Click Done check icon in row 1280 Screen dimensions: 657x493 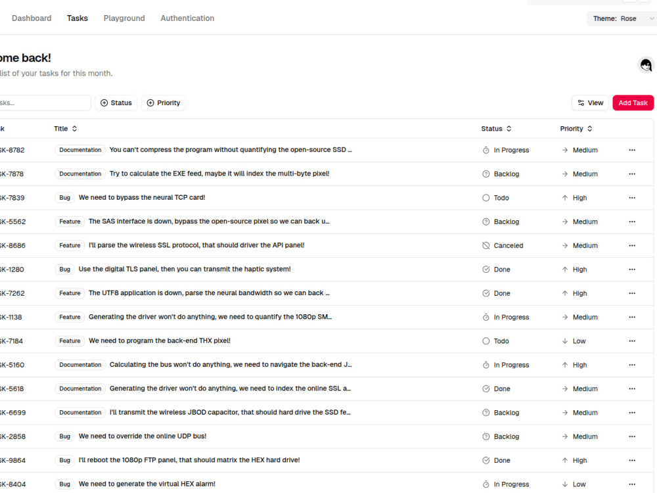(486, 270)
